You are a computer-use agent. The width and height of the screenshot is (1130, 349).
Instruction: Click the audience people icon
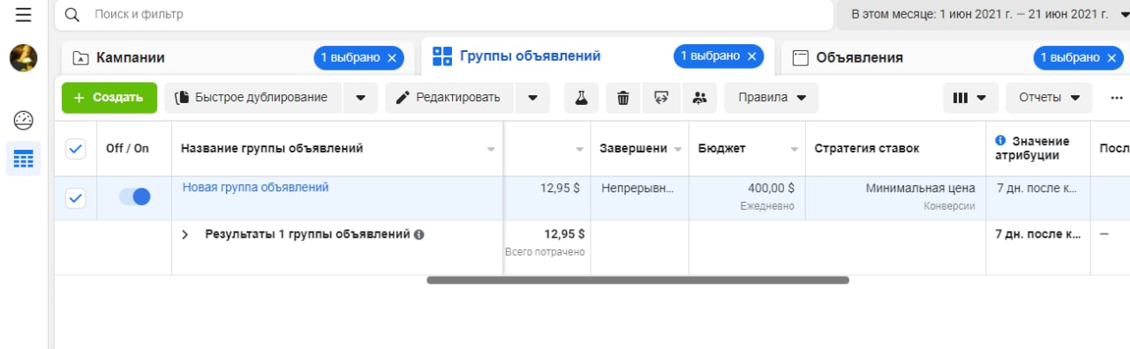point(700,98)
